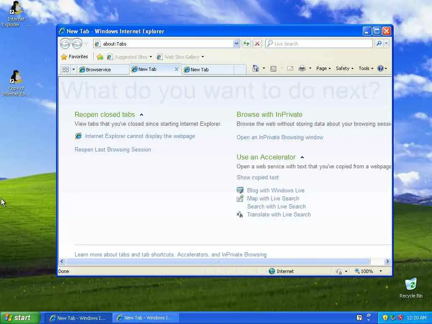Choose Blog with Windows Live

pyautogui.click(x=276, y=190)
